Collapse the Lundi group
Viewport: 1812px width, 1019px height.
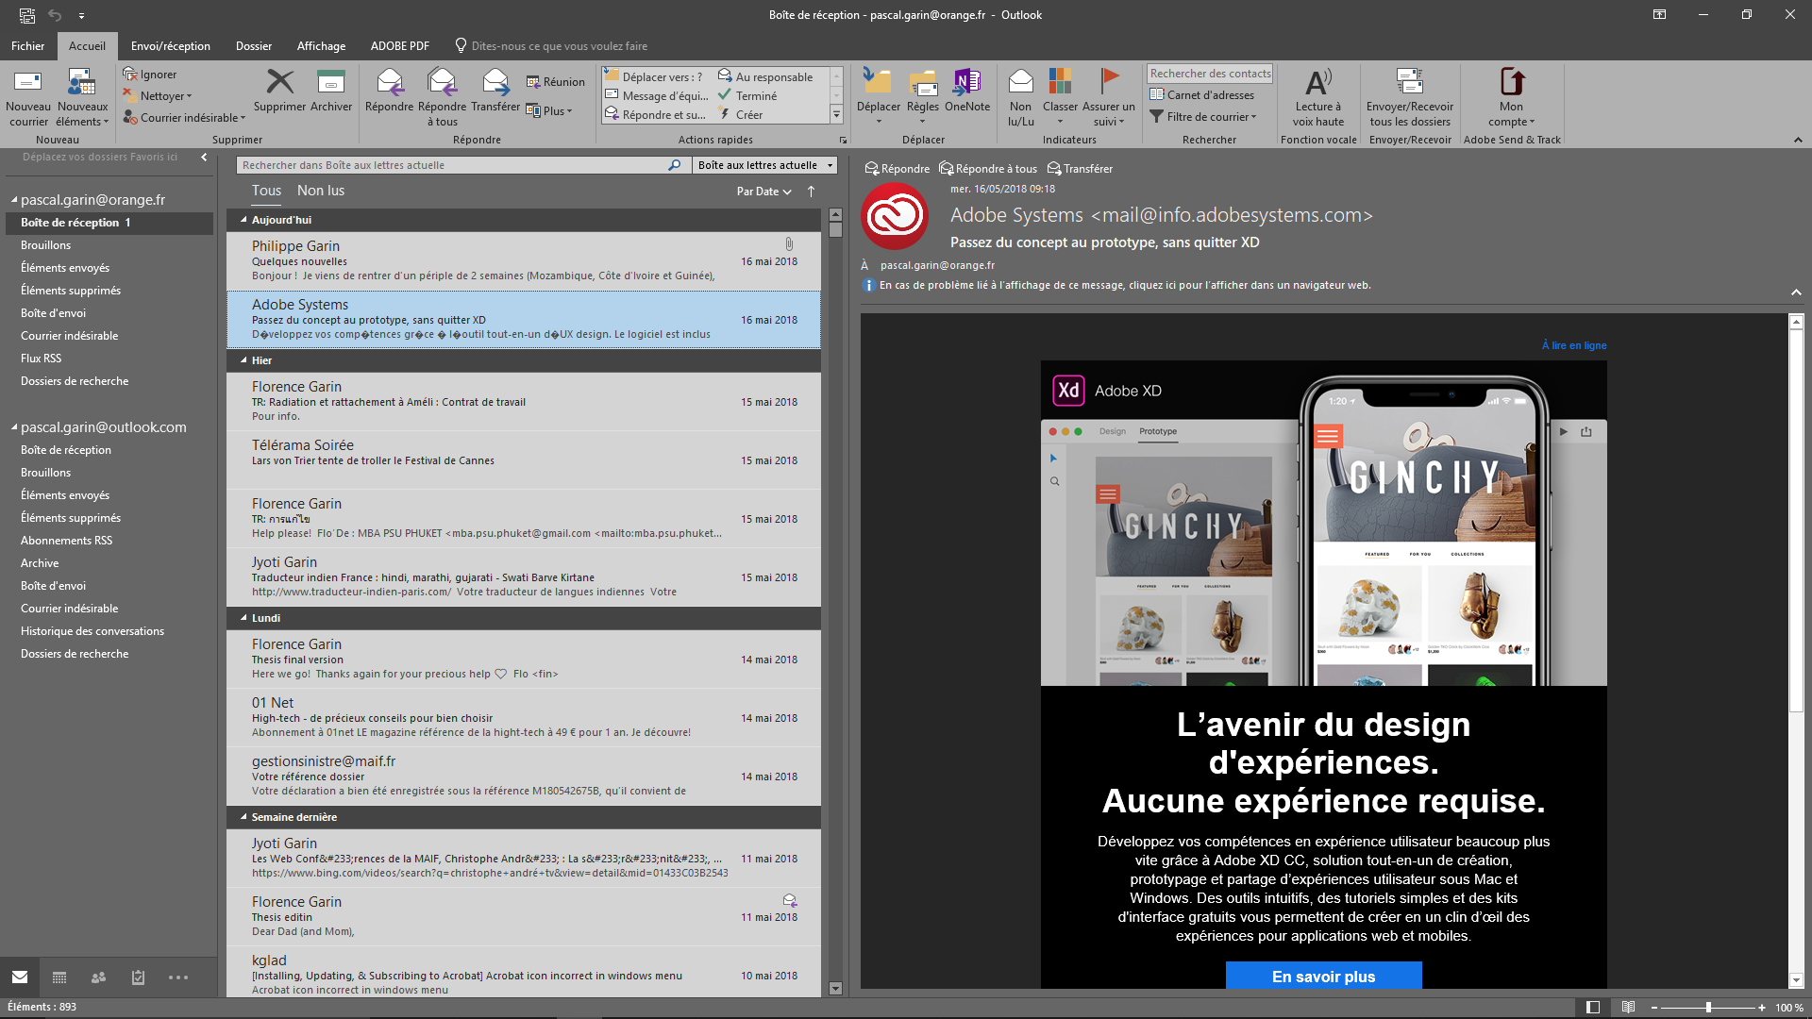click(x=243, y=618)
